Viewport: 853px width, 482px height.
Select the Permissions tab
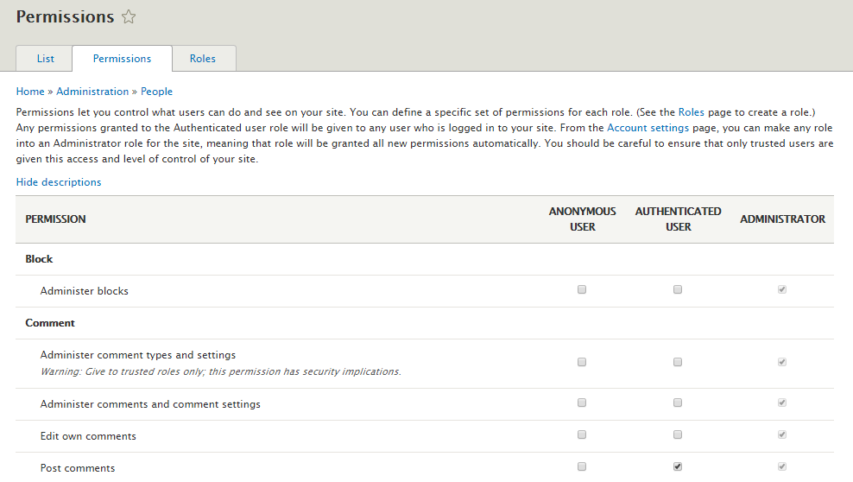(122, 58)
